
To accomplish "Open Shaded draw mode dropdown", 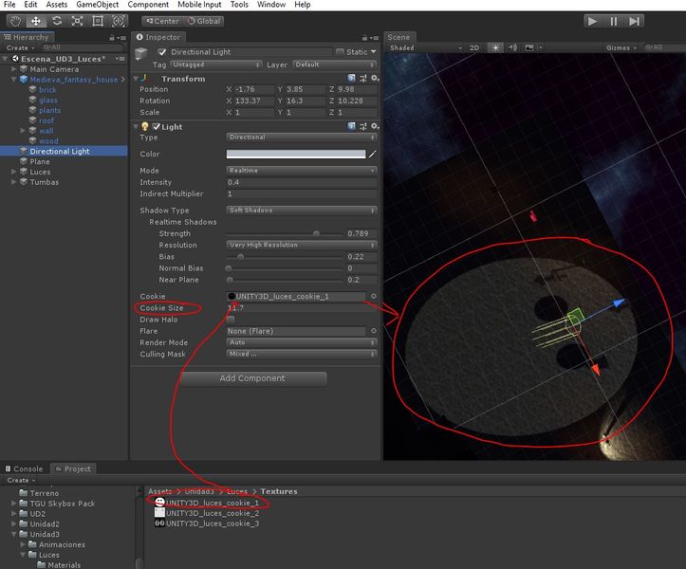I will tap(425, 47).
